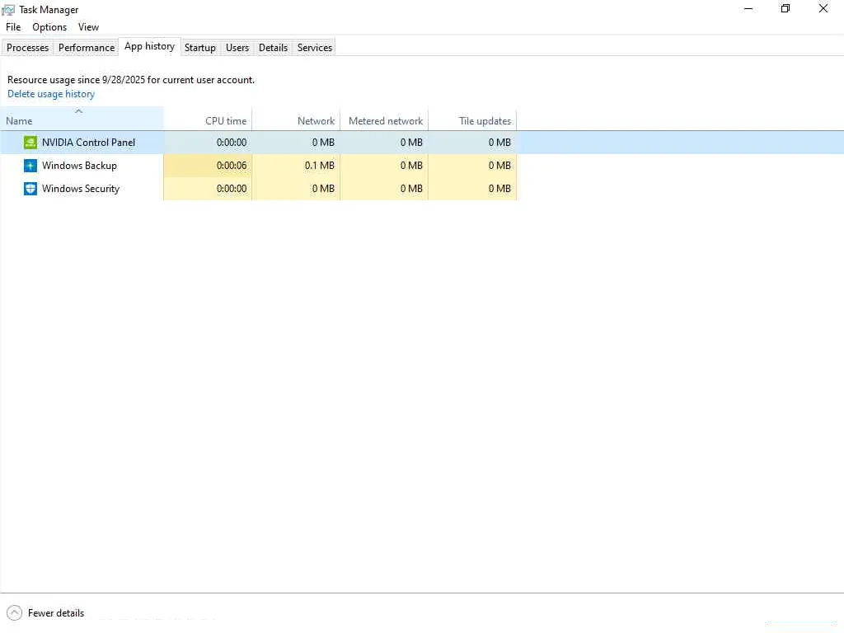Image resolution: width=844 pixels, height=633 pixels.
Task: Click NVIDIA Control Panel Tile updates 0 MB
Action: pyautogui.click(x=472, y=143)
